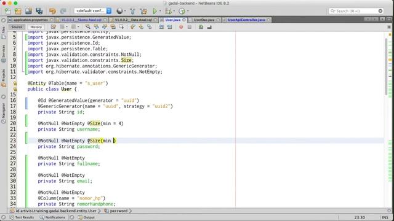
Task: Click the Build Project hammer icon
Action: coord(132,11)
